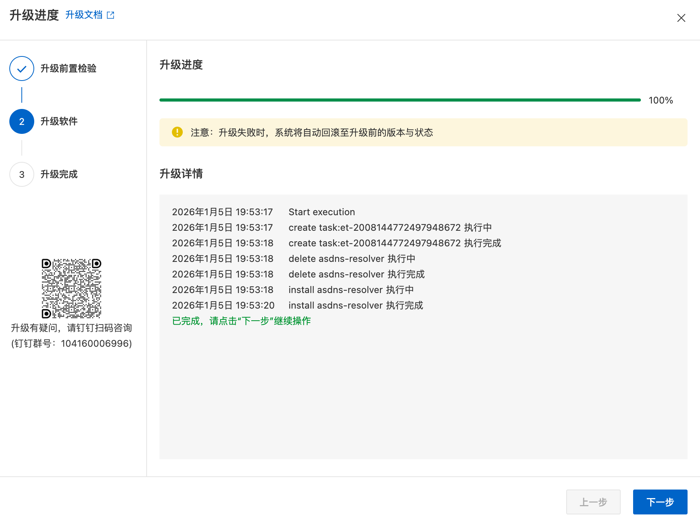Click the 100% progress value
The width and height of the screenshot is (700, 523).
660,100
